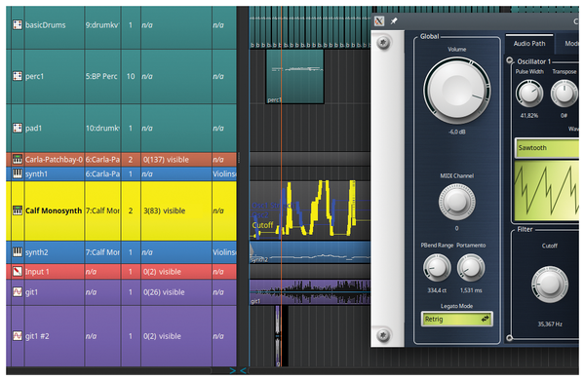Screen dimensions: 585x381
Task: Click the Violins instrument cell of synth2
Action: pos(224,252)
